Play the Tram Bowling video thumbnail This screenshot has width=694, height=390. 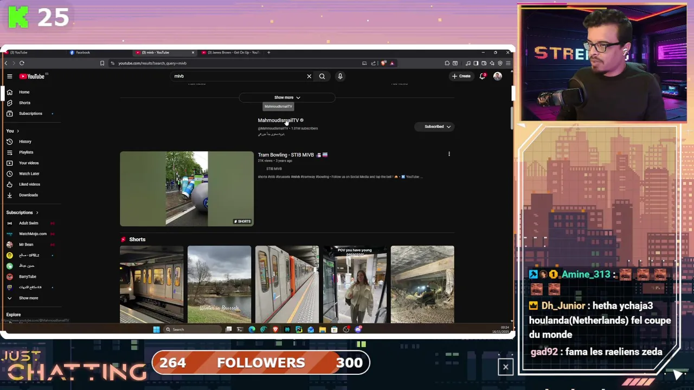point(187,188)
